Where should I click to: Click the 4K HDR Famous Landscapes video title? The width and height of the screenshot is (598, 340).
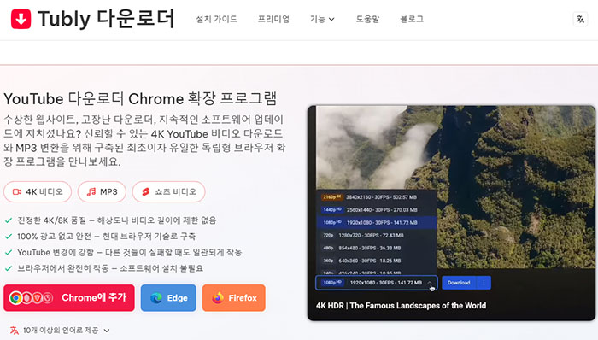point(401,306)
